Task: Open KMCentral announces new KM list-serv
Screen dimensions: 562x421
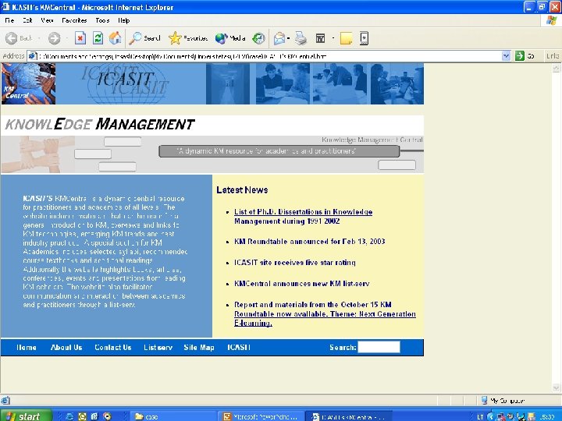Action: click(x=301, y=284)
